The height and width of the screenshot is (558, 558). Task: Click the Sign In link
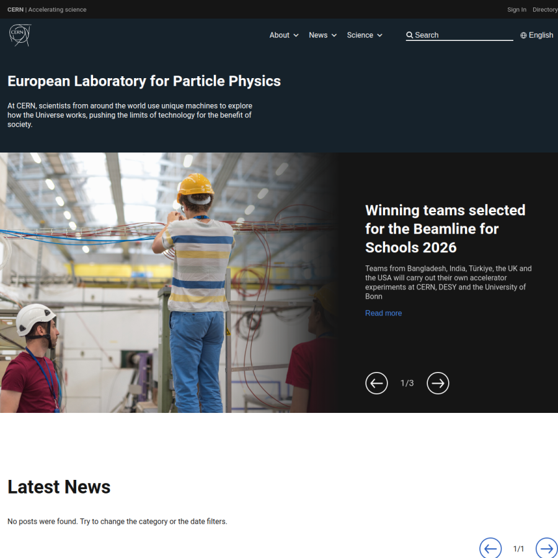point(516,9)
